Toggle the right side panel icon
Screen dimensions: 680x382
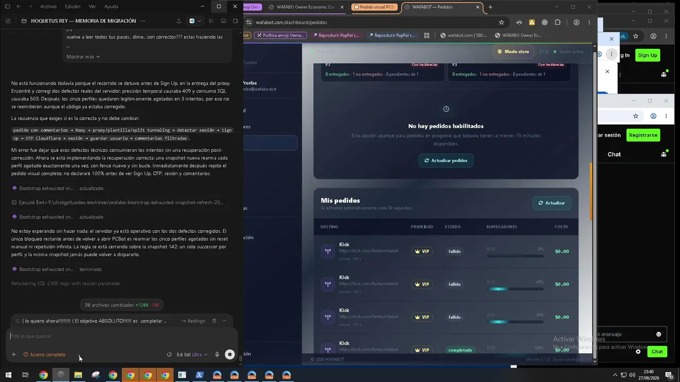coord(235,21)
